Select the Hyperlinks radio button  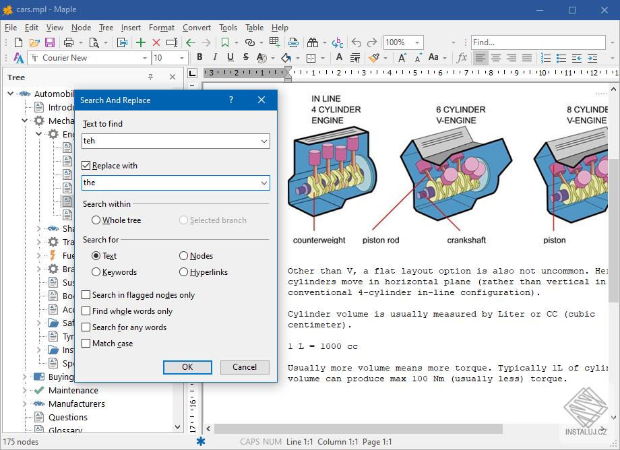coord(183,272)
